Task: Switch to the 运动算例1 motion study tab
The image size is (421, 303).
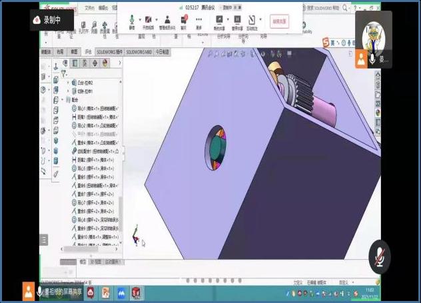Action: click(x=111, y=262)
